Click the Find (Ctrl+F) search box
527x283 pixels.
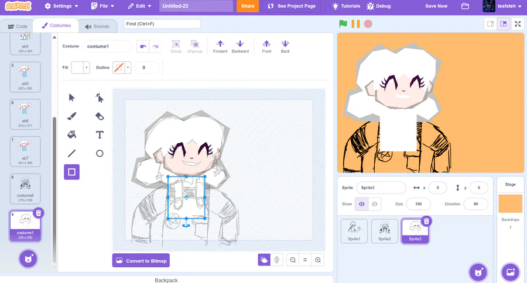click(162, 24)
